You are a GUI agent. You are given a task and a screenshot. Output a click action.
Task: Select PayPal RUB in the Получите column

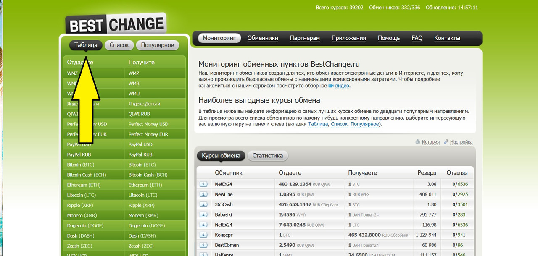(x=155, y=154)
